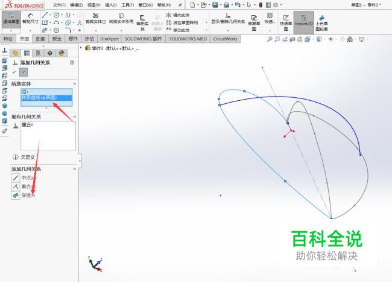Collapse the 添加几何关系 section
The image size is (392, 282).
tap(75, 169)
